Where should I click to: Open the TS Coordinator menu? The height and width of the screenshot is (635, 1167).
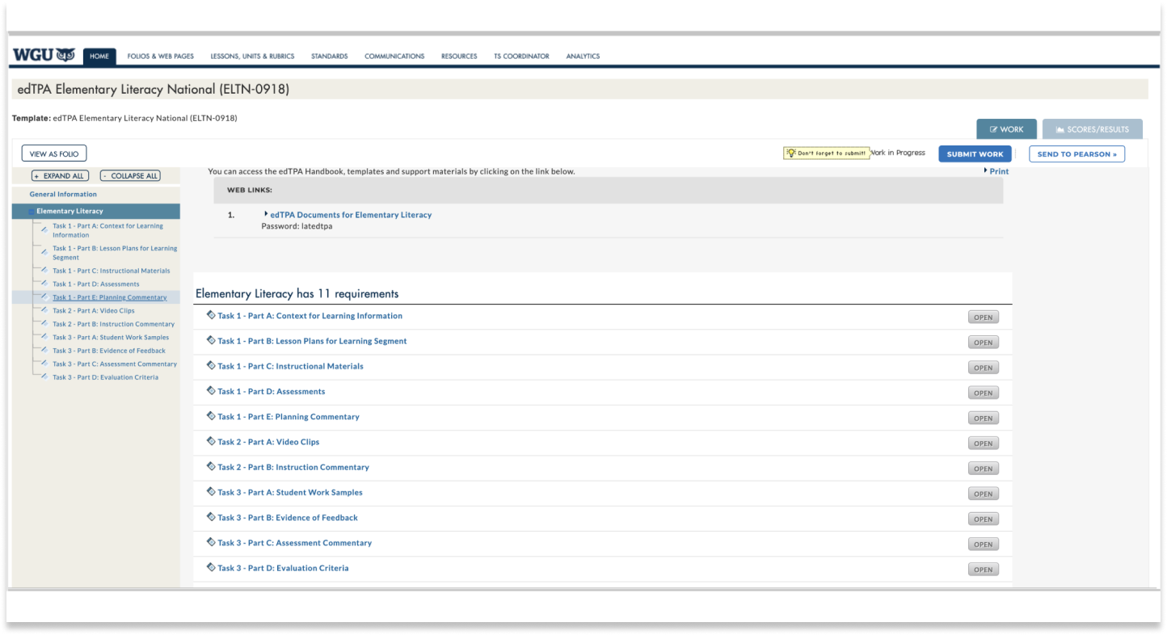521,56
